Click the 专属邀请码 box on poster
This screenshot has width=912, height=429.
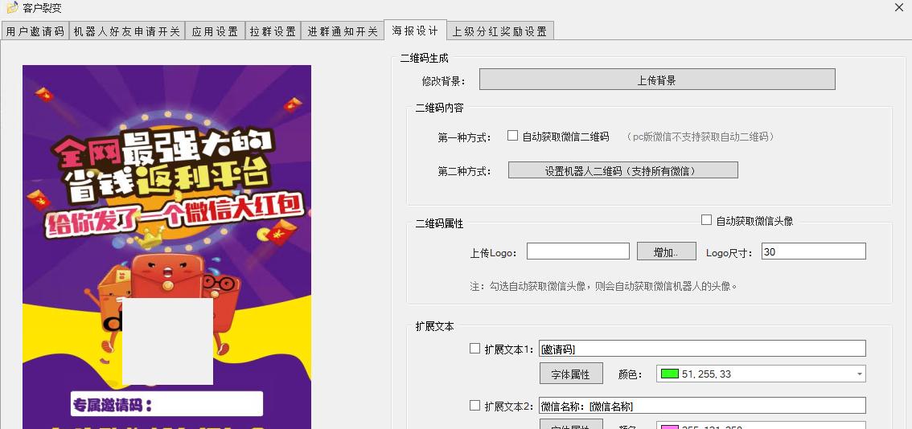coord(167,404)
